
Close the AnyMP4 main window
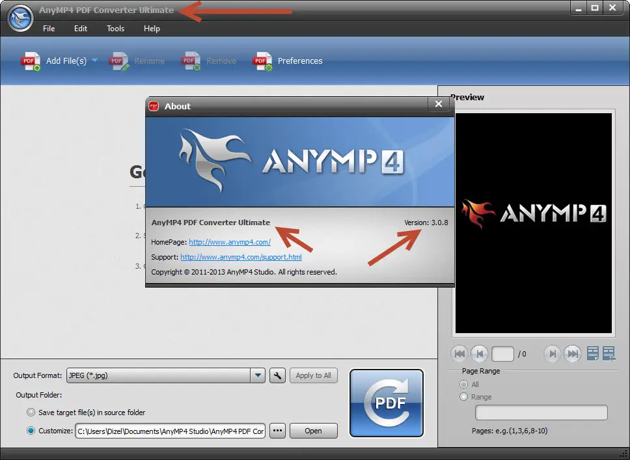click(612, 8)
